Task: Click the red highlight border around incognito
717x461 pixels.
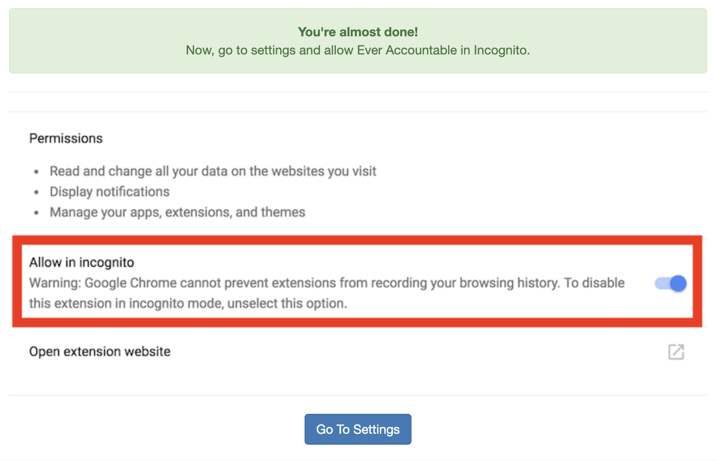Action: [x=357, y=240]
